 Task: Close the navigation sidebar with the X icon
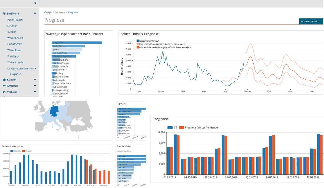pyautogui.click(x=35, y=3)
